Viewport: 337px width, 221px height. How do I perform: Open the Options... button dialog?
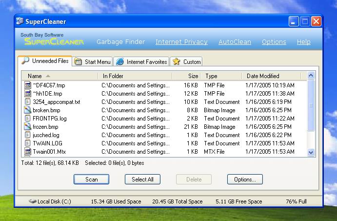(x=245, y=180)
